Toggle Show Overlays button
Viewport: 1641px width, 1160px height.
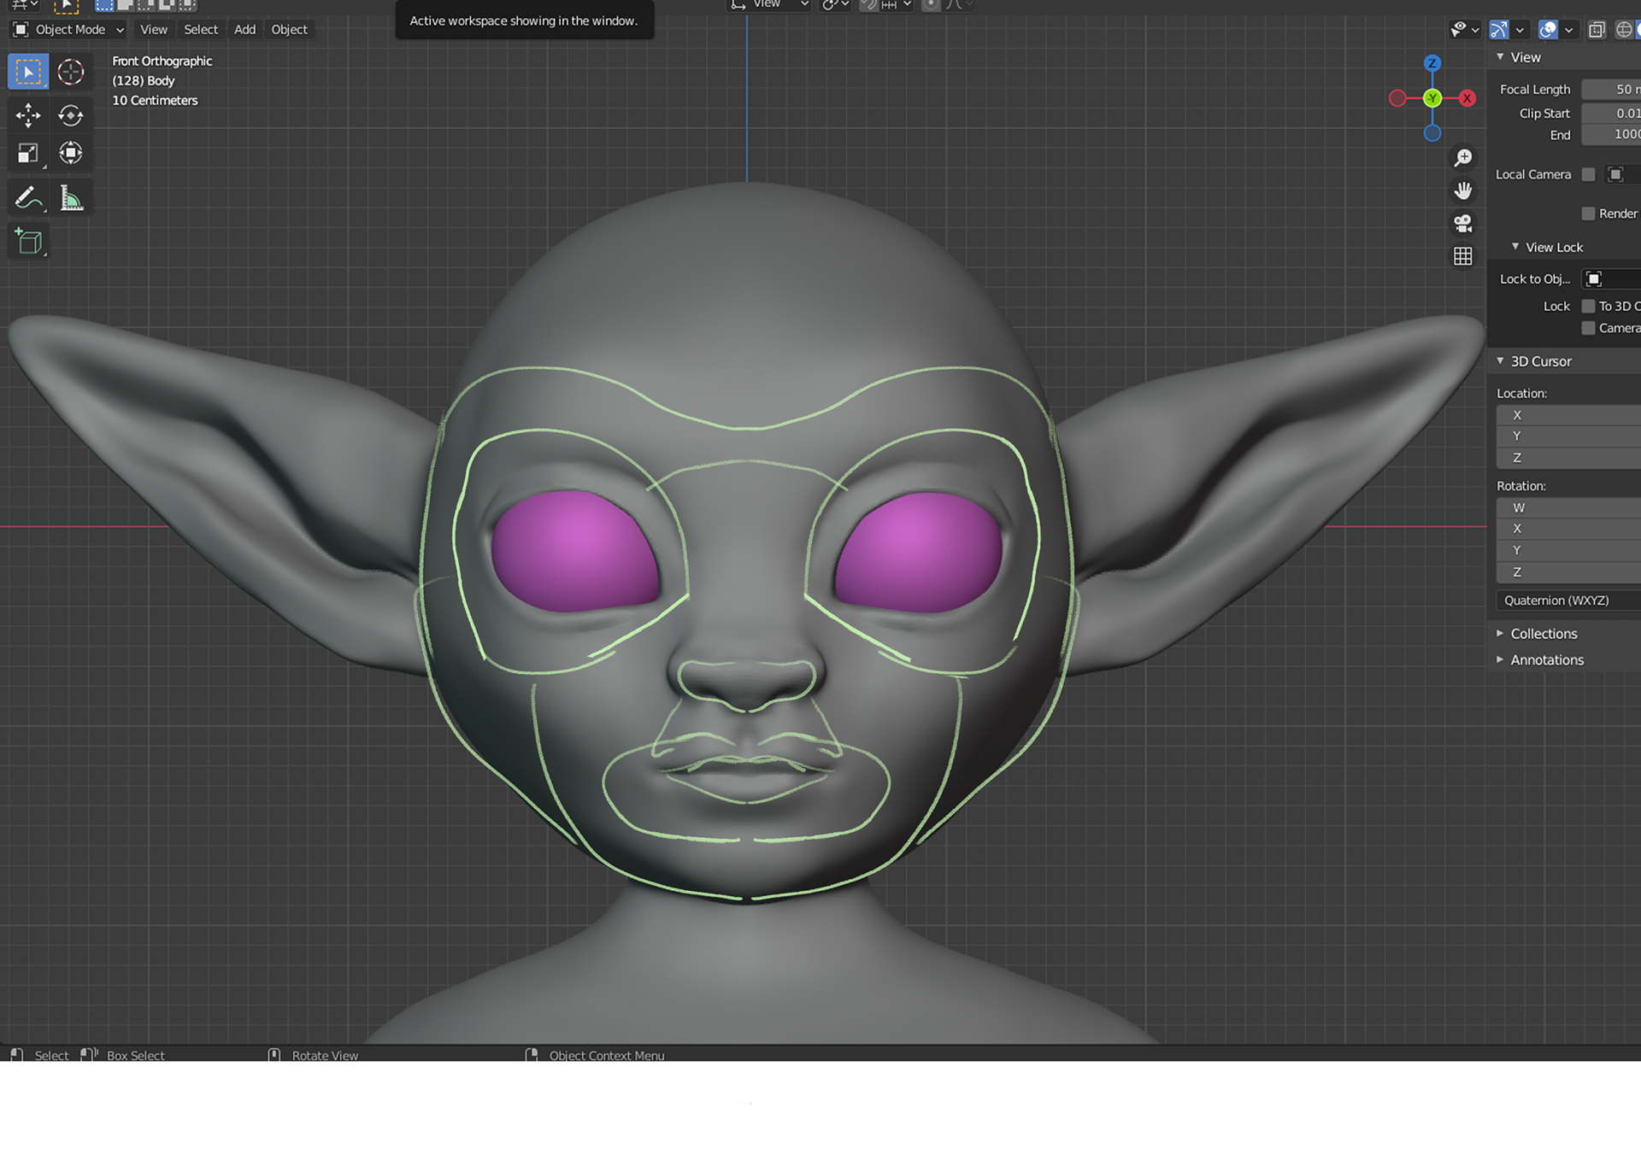click(1548, 30)
